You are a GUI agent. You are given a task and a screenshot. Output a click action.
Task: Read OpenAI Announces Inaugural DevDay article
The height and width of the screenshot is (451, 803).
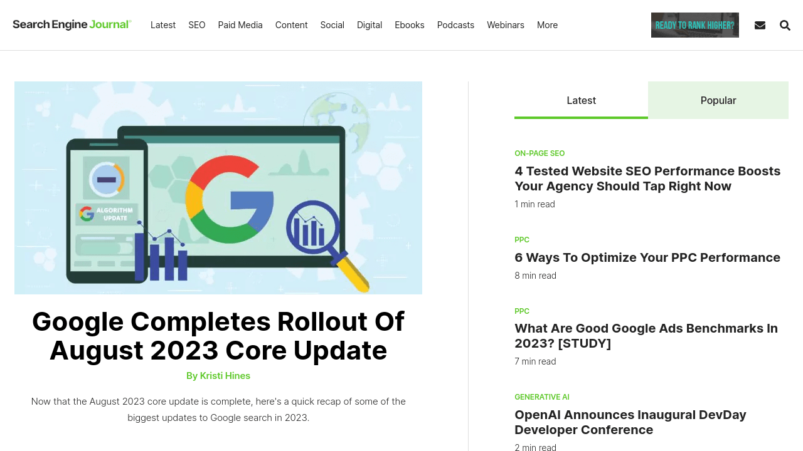[x=630, y=422]
